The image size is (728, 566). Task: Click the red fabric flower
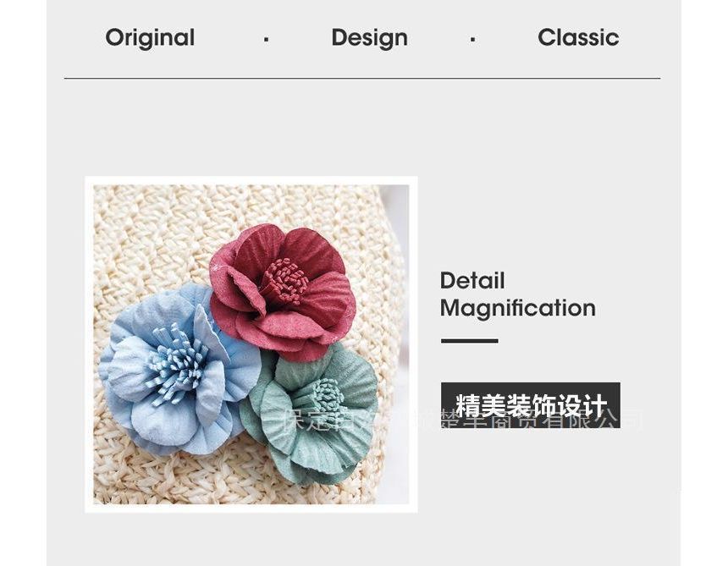(282, 291)
